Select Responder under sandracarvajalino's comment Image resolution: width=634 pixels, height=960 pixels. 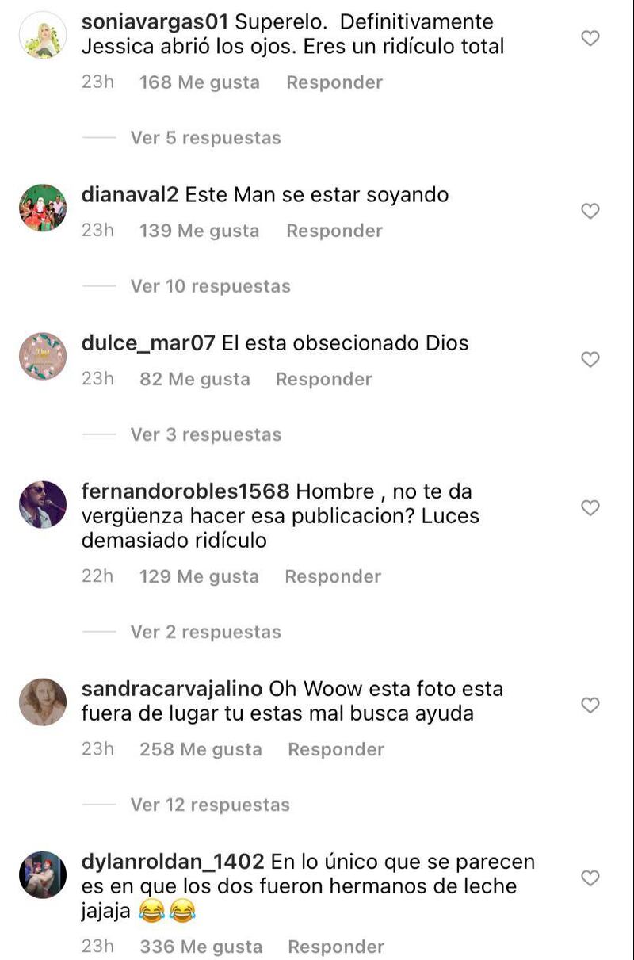[x=336, y=749]
